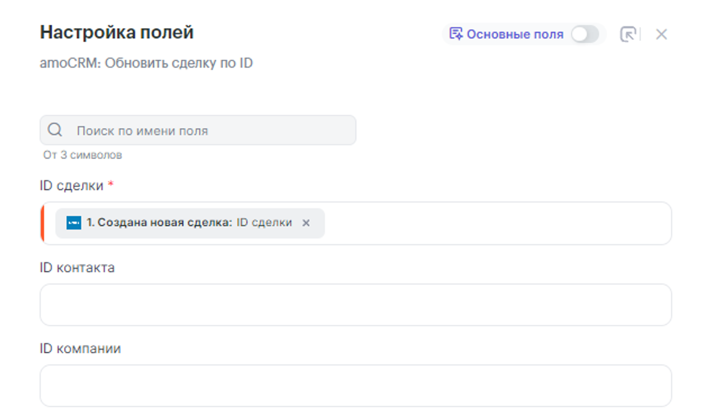The width and height of the screenshot is (709, 417).
Task: Click the ID контакта field label
Action: (77, 267)
